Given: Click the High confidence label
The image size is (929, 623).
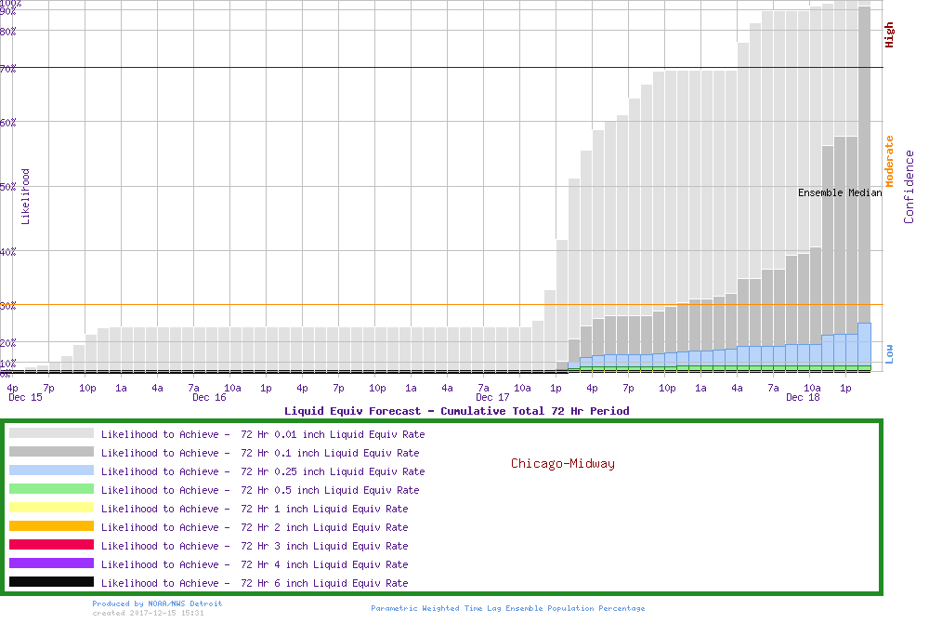Looking at the screenshot, I should 889,35.
